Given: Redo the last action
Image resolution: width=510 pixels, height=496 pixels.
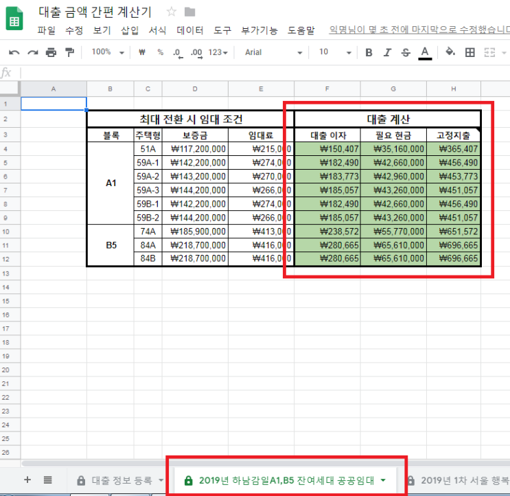Looking at the screenshot, I should click(x=32, y=52).
